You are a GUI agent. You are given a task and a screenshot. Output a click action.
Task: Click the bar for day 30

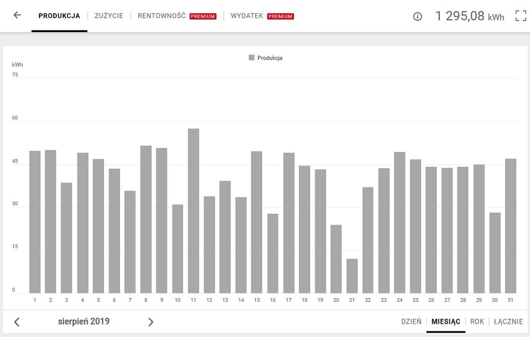tap(495, 253)
